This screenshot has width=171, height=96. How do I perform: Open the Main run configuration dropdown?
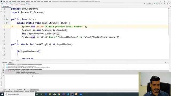coord(150,4)
